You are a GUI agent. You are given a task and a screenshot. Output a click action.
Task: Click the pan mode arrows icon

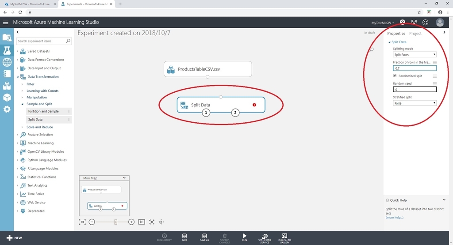(161, 222)
